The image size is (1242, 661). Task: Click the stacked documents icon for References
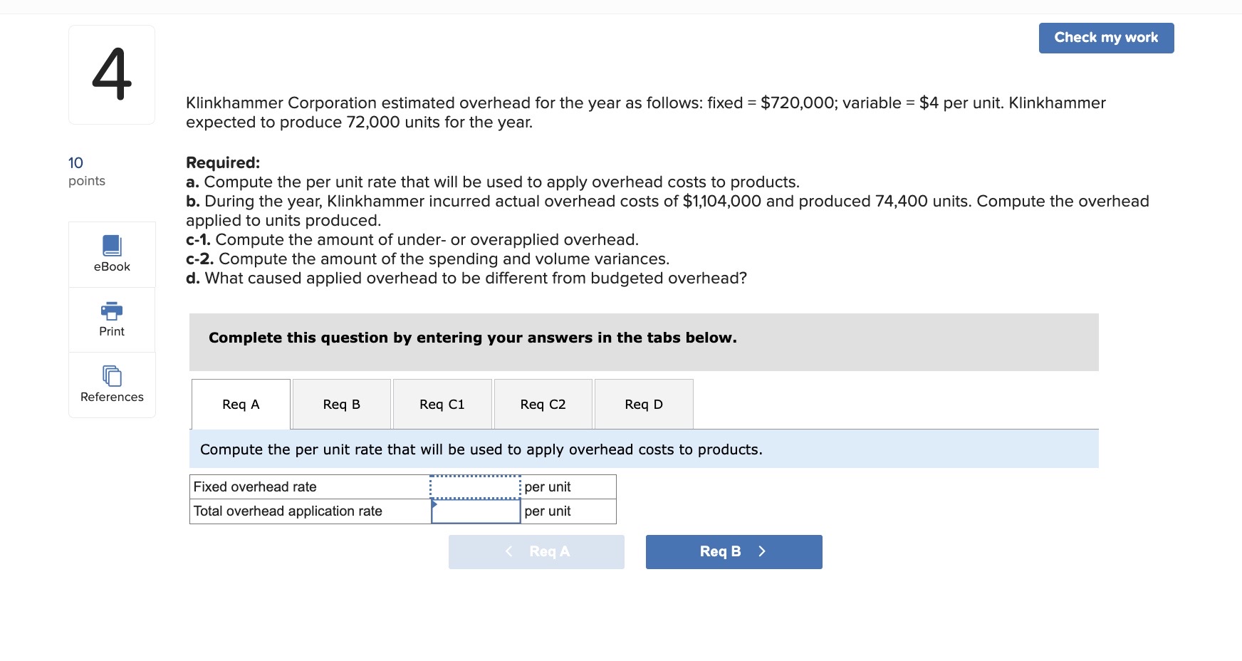[111, 376]
